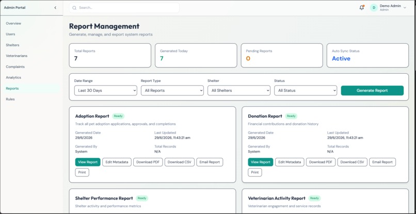Download CSV of Donation Report
Screen dimensions: 416x214
(x=353, y=162)
